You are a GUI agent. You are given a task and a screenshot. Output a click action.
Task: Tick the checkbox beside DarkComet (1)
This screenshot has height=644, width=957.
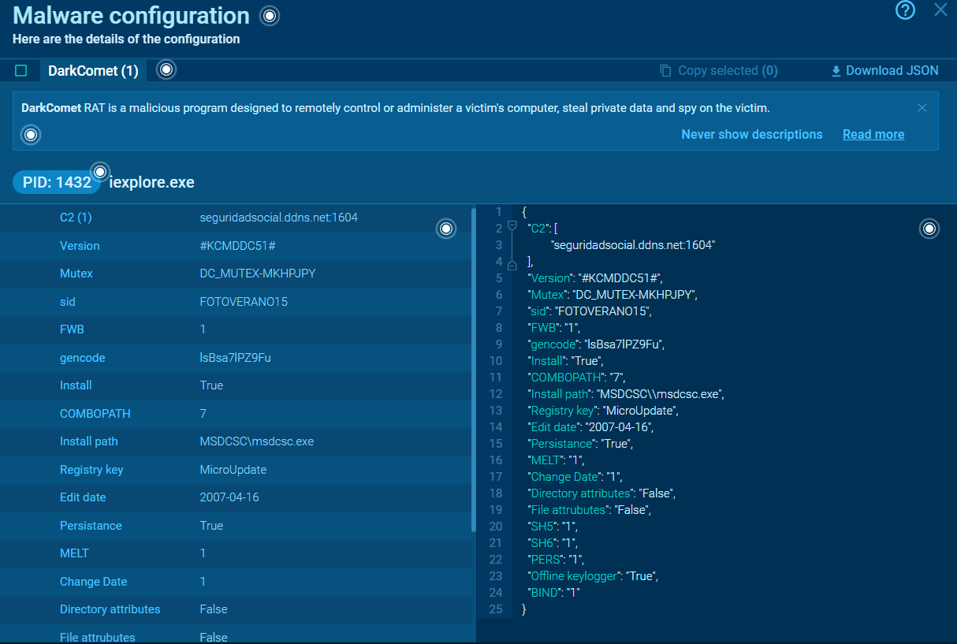[x=21, y=71]
